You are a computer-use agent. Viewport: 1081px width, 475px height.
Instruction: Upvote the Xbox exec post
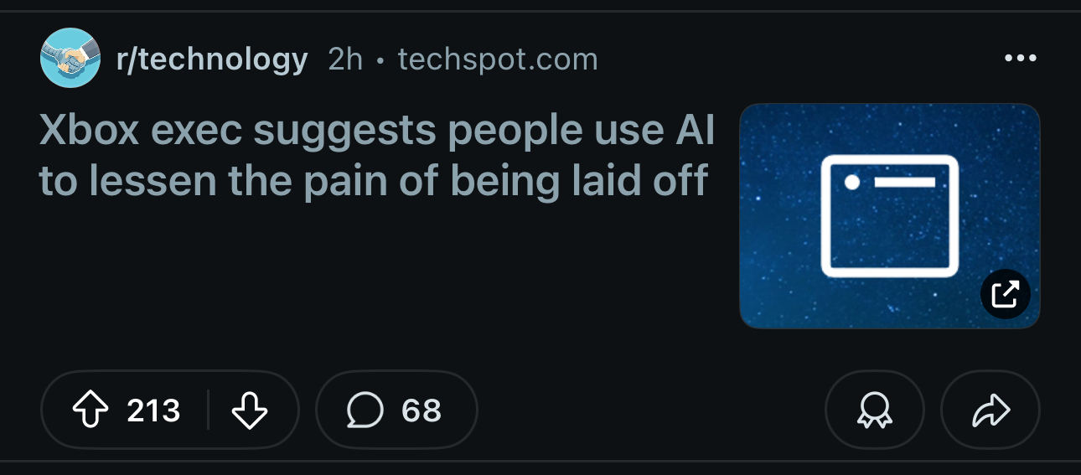point(91,410)
